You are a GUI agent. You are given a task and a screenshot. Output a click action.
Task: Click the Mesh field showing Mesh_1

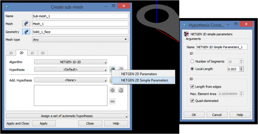(80, 24)
